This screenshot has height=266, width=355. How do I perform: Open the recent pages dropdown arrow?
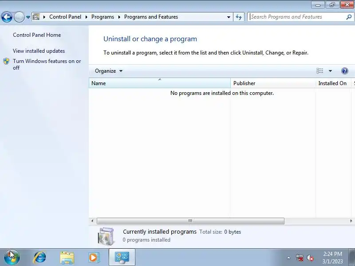point(28,17)
